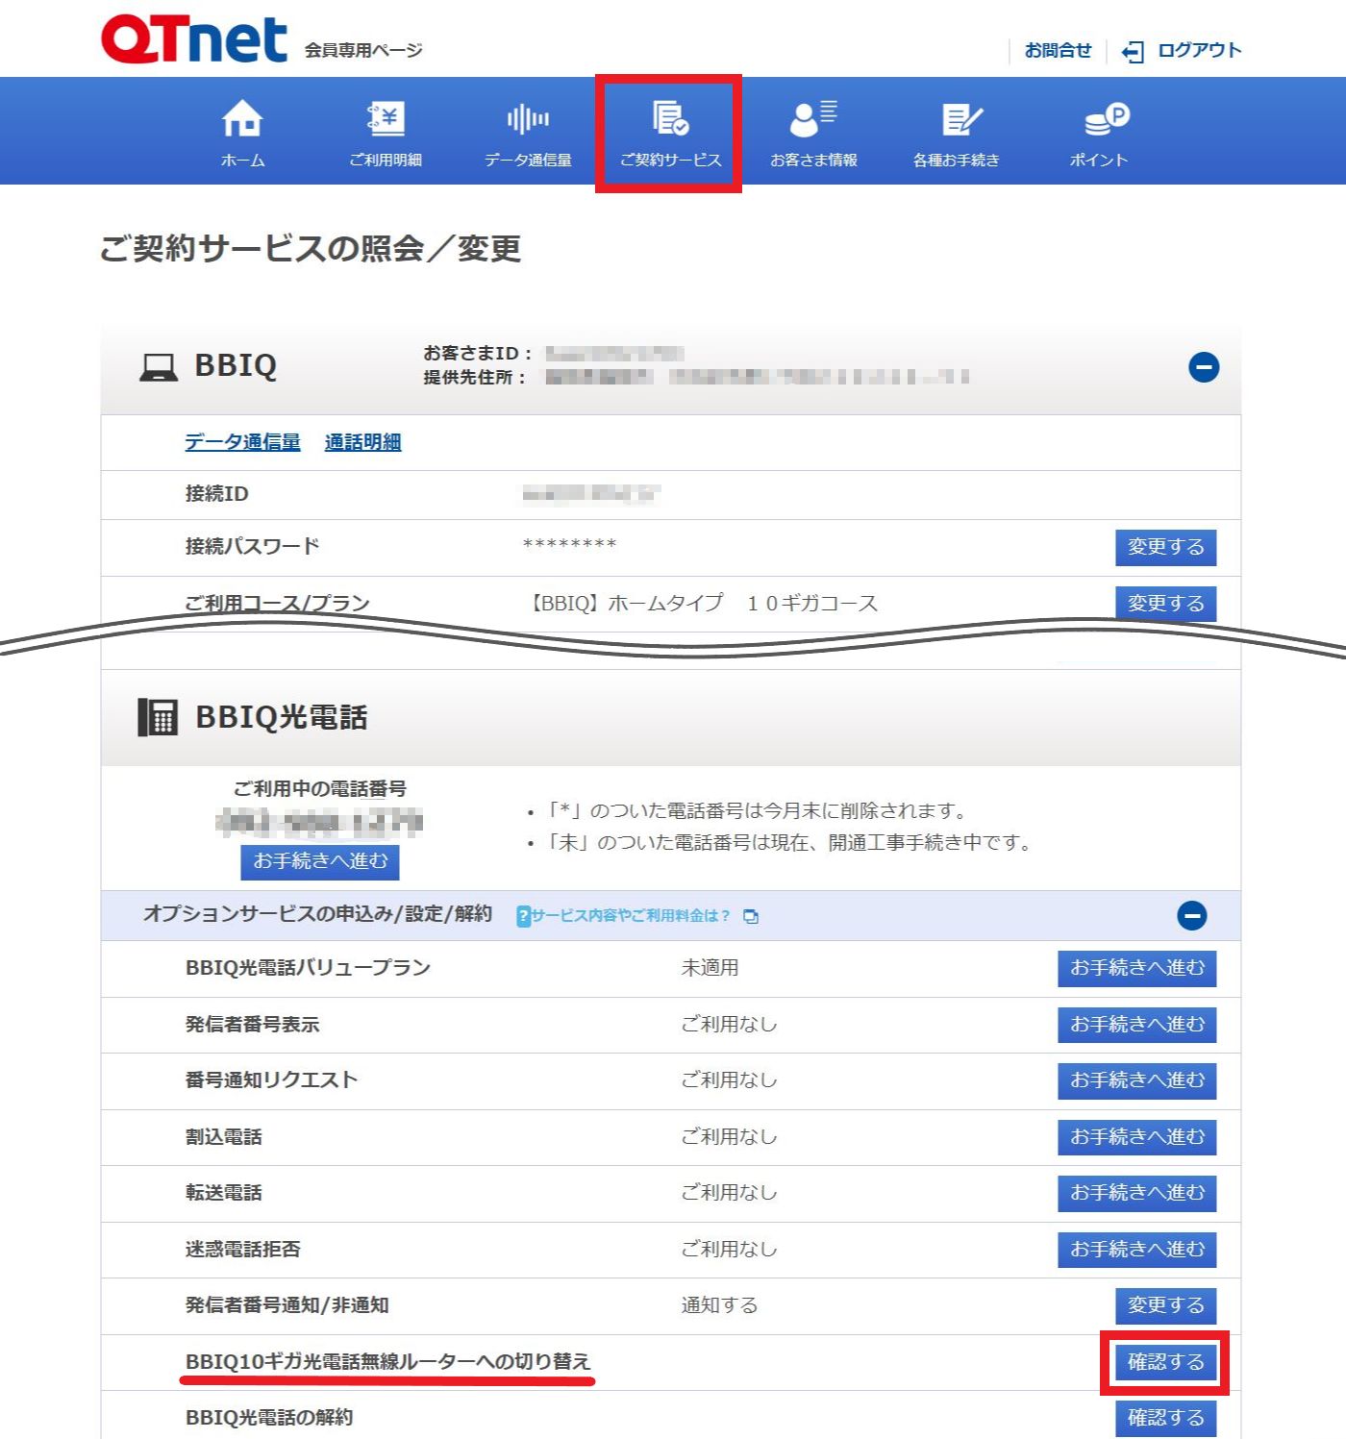The image size is (1346, 1439).
Task: Click the ご契約サービスの照会／変更 heading
Action: (x=311, y=249)
